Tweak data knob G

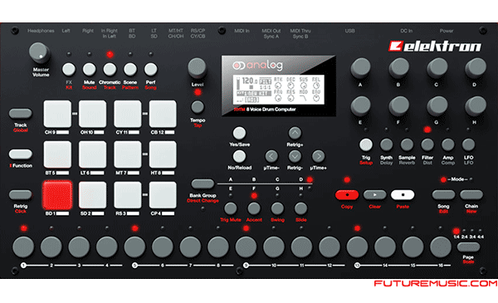click(x=437, y=105)
